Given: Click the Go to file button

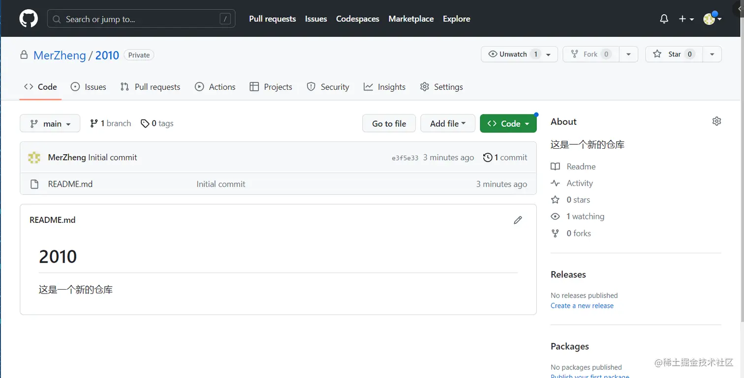Looking at the screenshot, I should coord(389,124).
